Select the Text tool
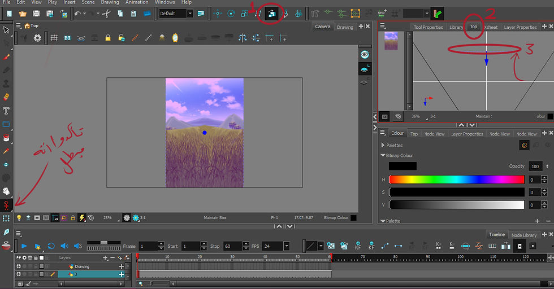This screenshot has height=289, width=554. click(6, 111)
